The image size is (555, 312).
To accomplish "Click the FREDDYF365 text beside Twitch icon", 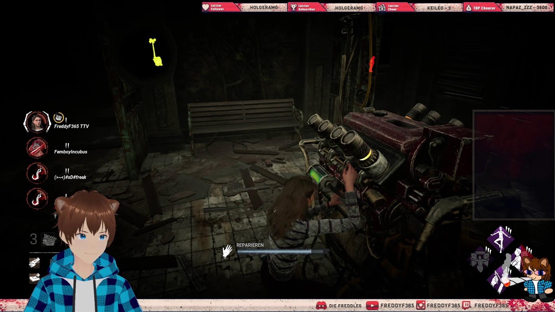I will (491, 306).
